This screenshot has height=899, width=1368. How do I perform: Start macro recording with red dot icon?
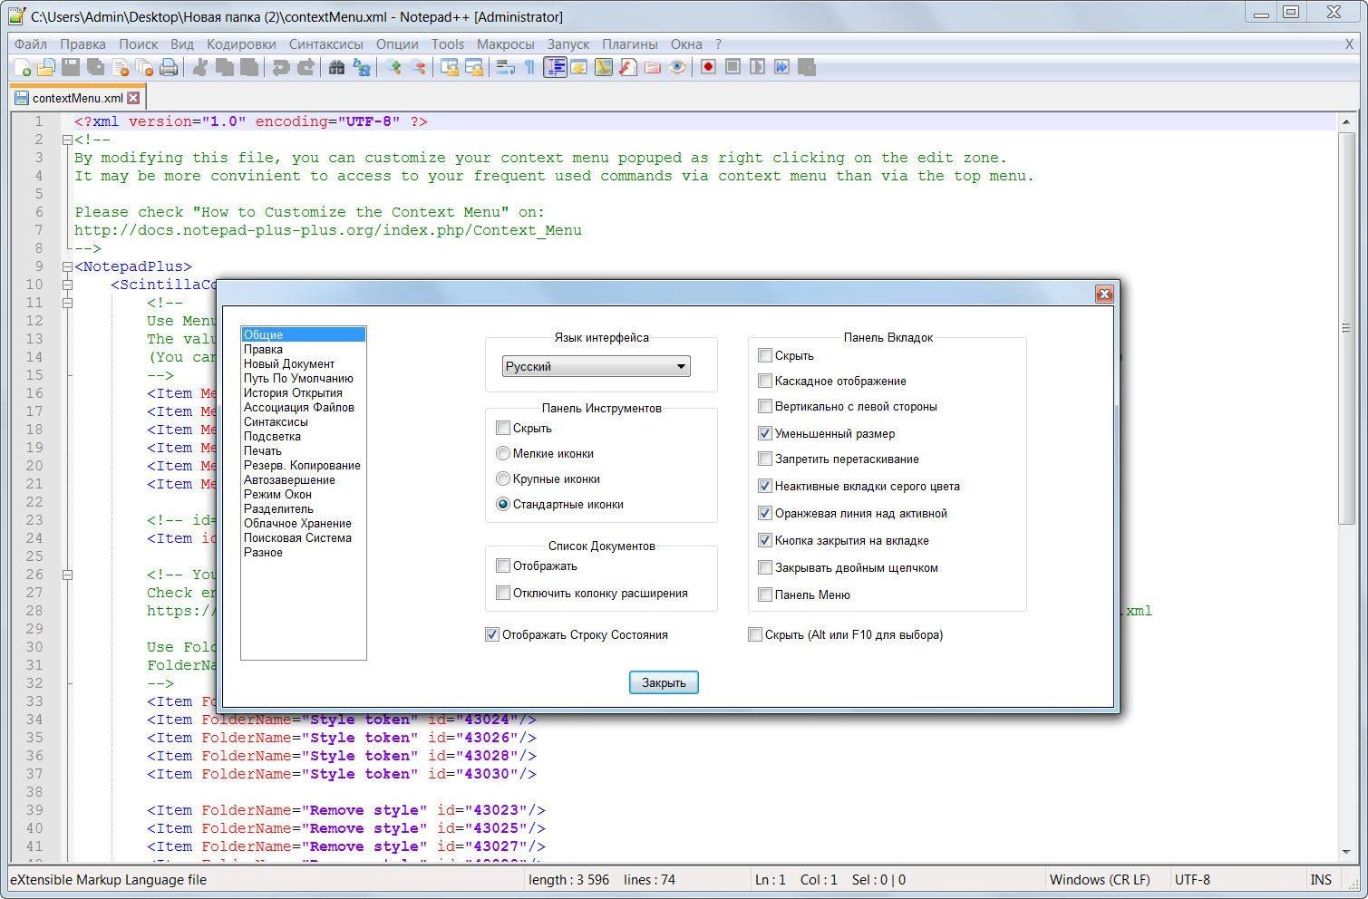[x=708, y=67]
